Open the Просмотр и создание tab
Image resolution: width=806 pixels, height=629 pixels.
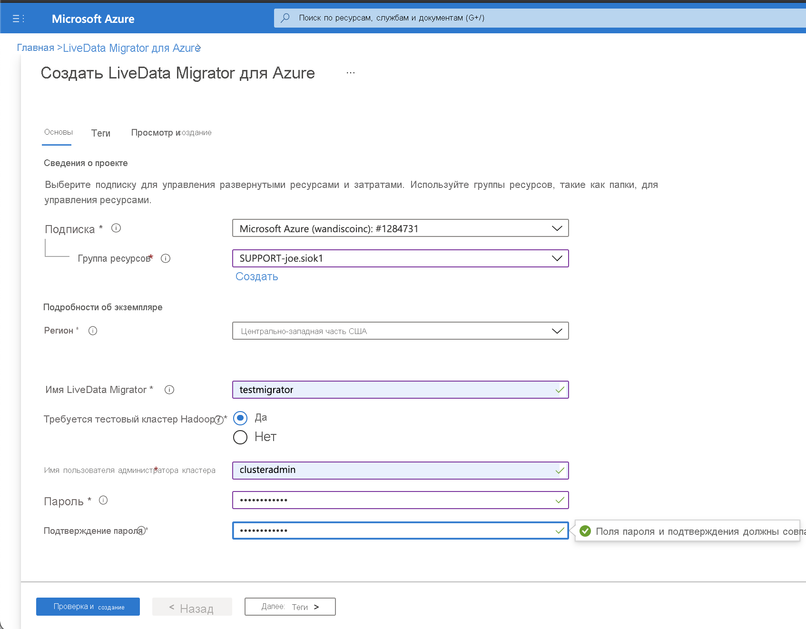pyautogui.click(x=170, y=133)
